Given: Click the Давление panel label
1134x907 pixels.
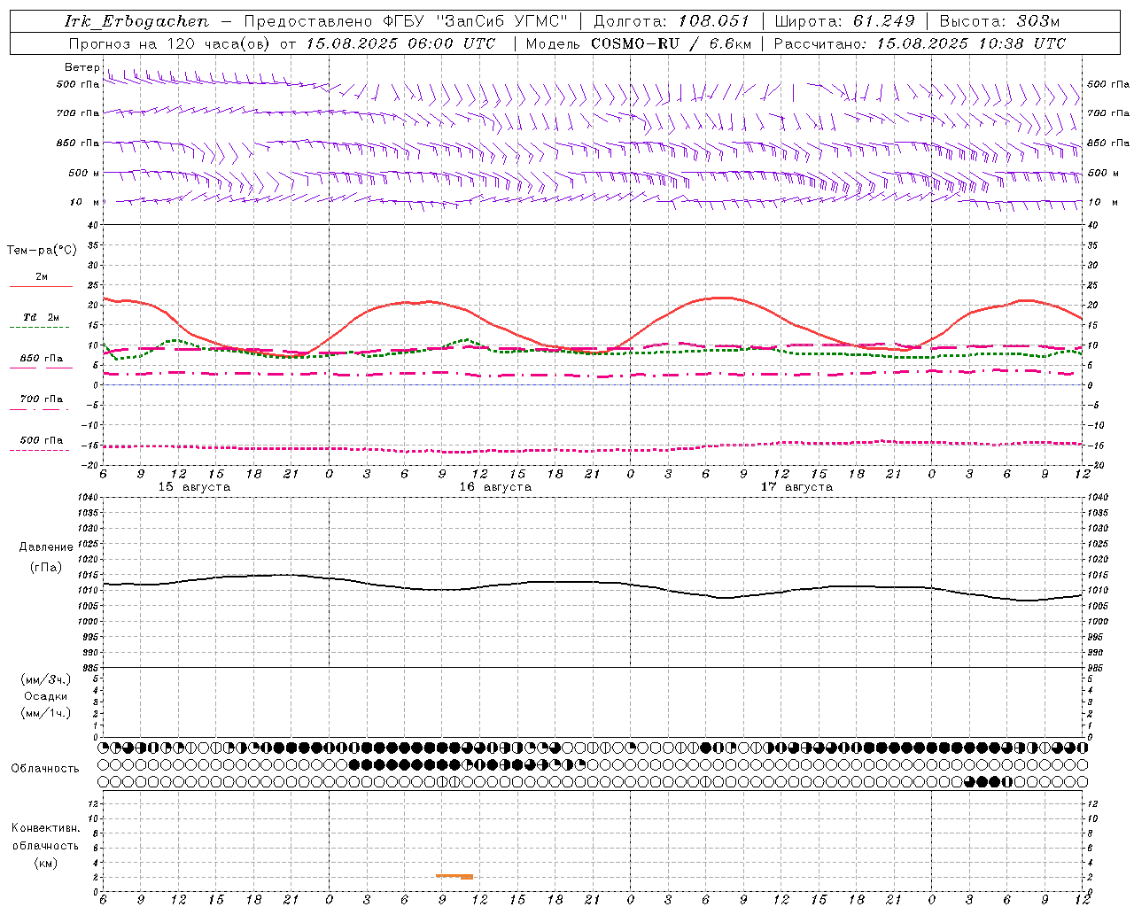Looking at the screenshot, I should [46, 547].
